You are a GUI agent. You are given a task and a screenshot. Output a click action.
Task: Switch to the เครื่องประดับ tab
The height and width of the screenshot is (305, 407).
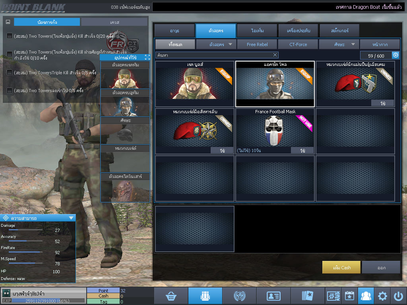(x=298, y=31)
